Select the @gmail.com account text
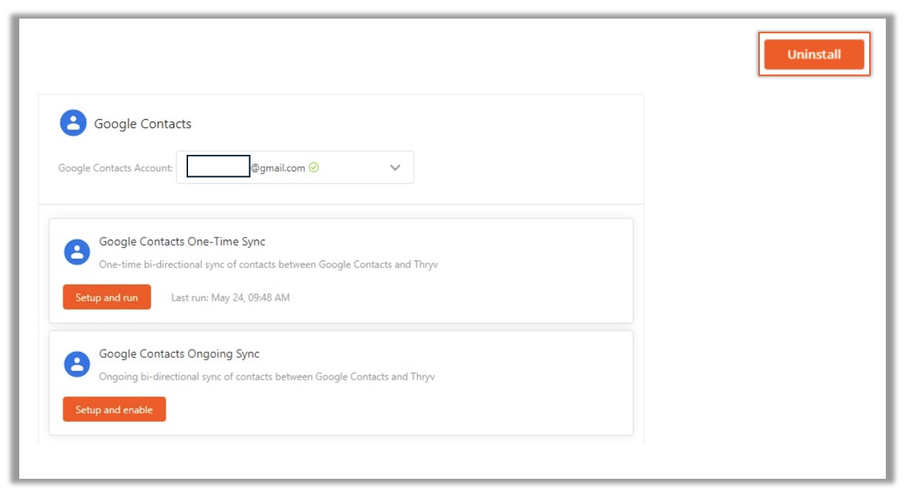This screenshot has width=912, height=496. [x=278, y=167]
